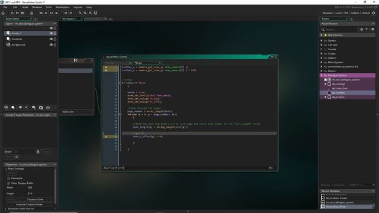Clean the build cache icon
Viewport: 379px width, 213px height.
point(57,13)
